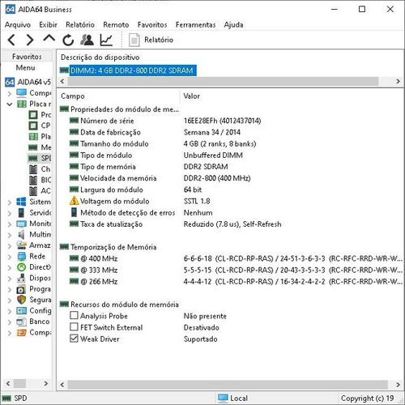The width and height of the screenshot is (405, 405).
Task: Select the Windows logo Sistema icon
Action: (21, 202)
